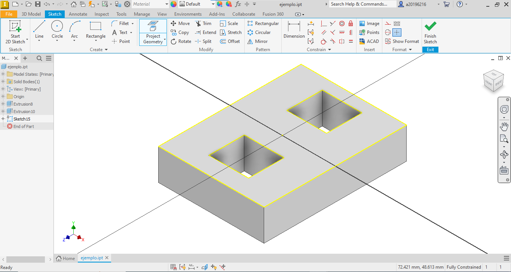Activate the Trim tool

click(x=203, y=24)
